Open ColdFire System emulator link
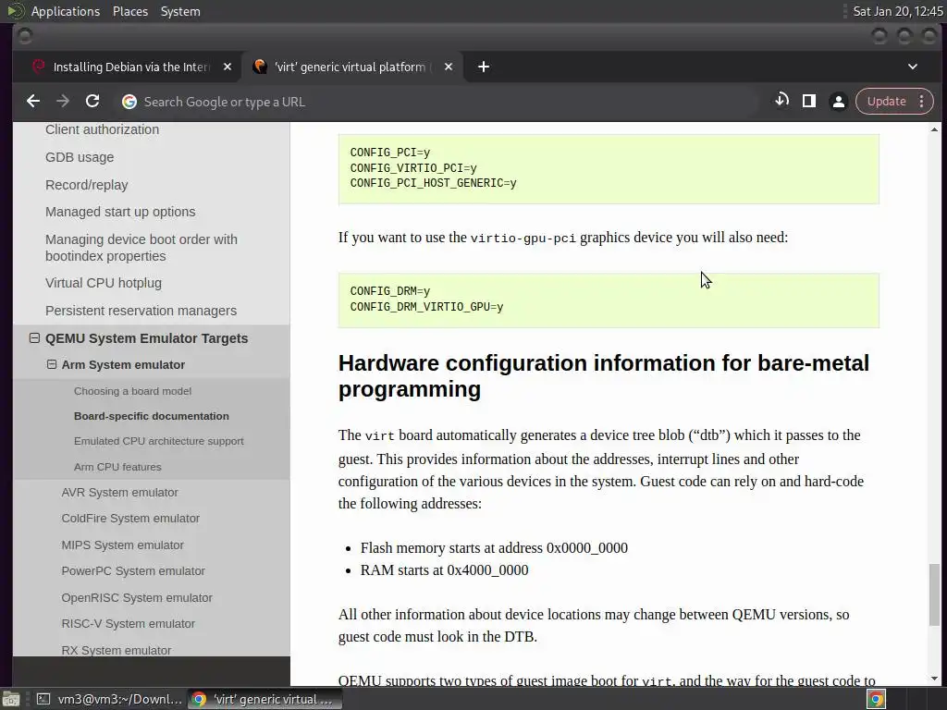The width and height of the screenshot is (947, 710). point(130,519)
